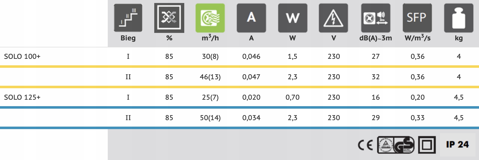Click the SFP specific fan power icon
The height and width of the screenshot is (160, 479).
pyautogui.click(x=417, y=18)
